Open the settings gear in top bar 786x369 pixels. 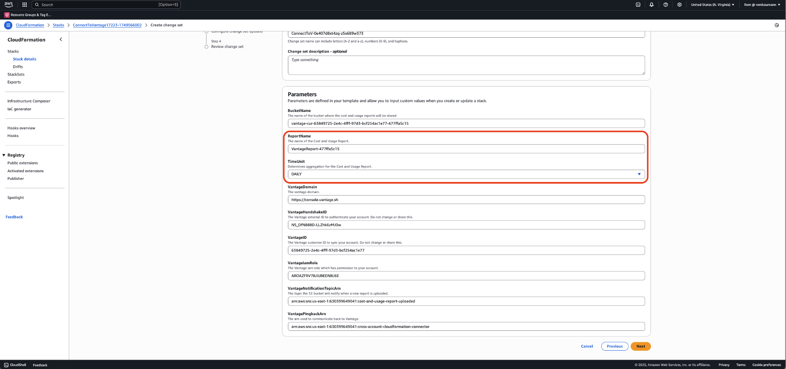pyautogui.click(x=679, y=5)
